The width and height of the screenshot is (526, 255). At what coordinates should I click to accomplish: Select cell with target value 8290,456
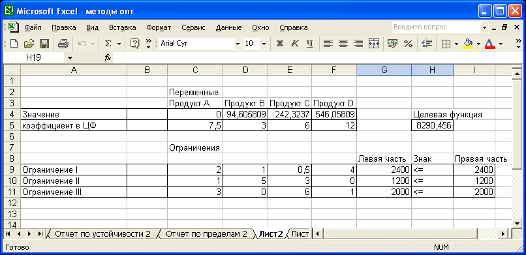[x=432, y=126]
